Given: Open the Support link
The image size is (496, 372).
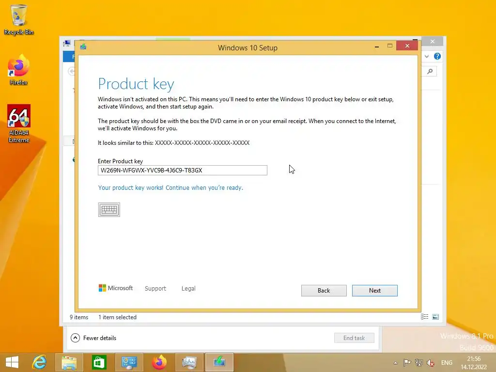Looking at the screenshot, I should click(x=155, y=289).
